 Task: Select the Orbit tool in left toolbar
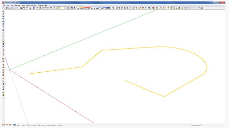[3, 11]
